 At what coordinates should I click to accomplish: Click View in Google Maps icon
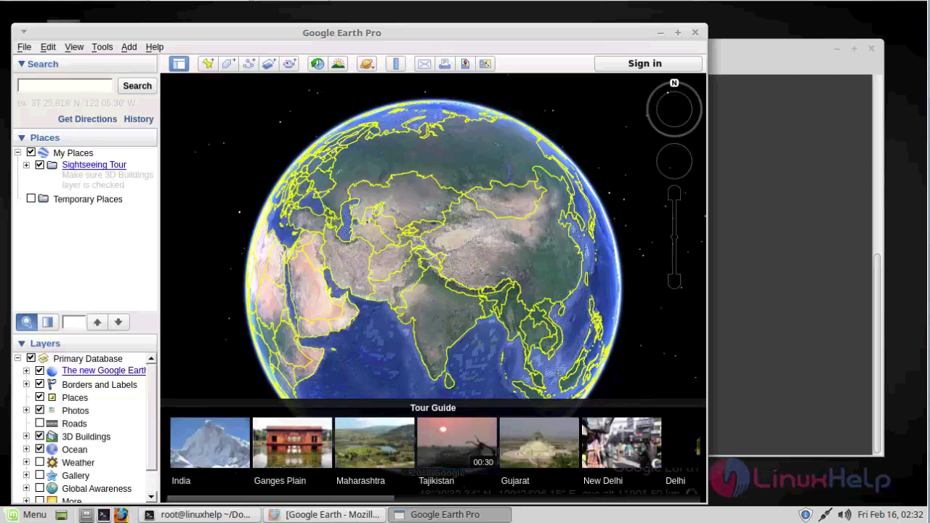click(485, 64)
